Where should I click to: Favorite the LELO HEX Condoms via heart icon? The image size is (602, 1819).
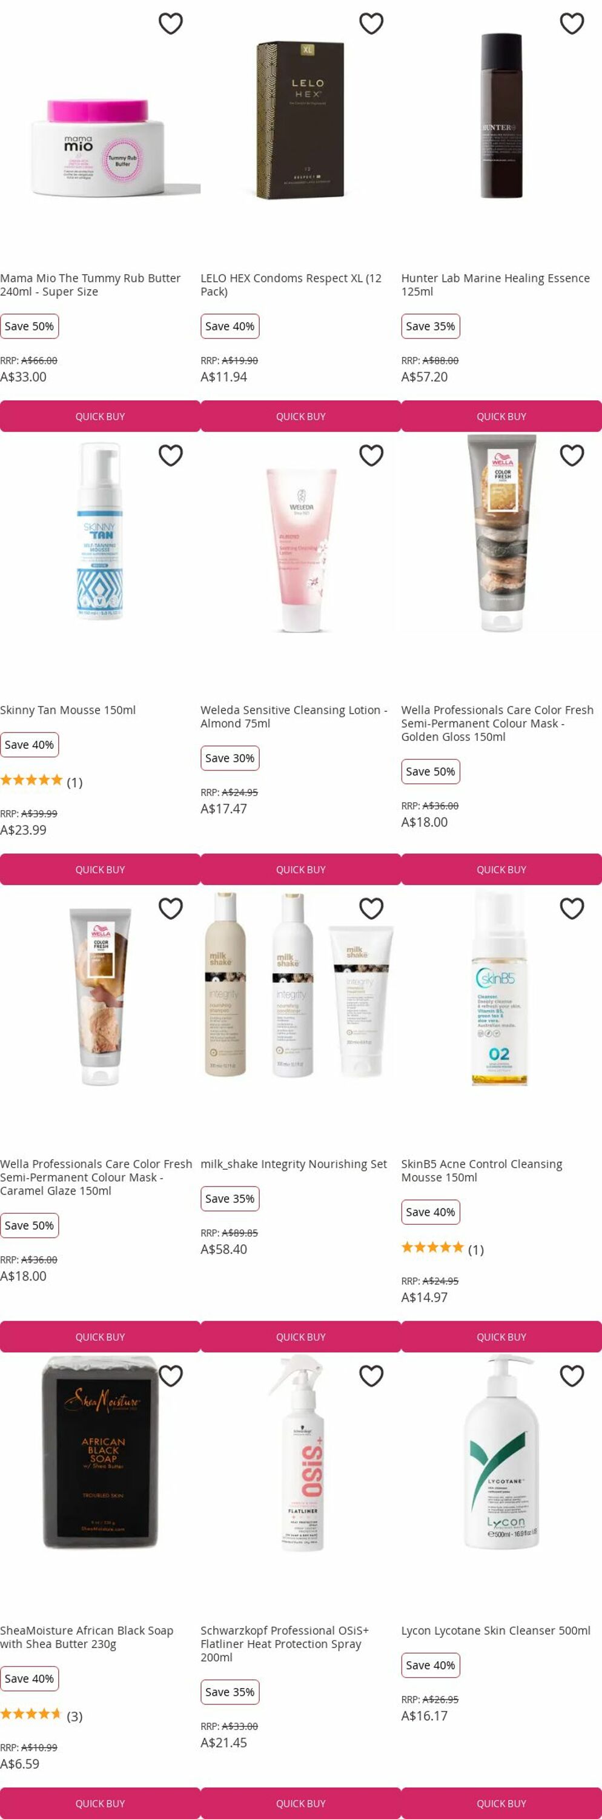click(x=371, y=23)
